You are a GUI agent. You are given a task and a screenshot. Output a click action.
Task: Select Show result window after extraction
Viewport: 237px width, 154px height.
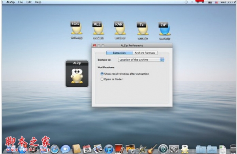pos(125,74)
